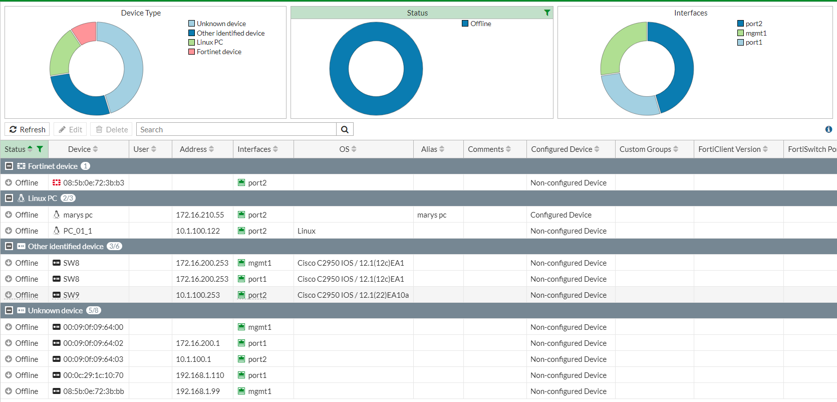Click offline status icon for PC_01_1
Viewport: 837px width, 402px height.
pos(9,231)
